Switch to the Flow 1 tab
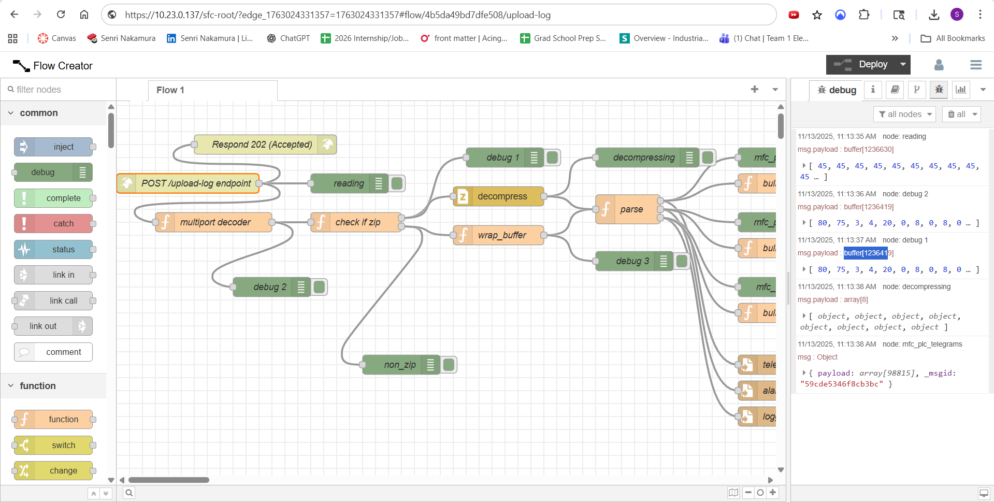Viewport: 994px width, 502px height. [x=170, y=90]
